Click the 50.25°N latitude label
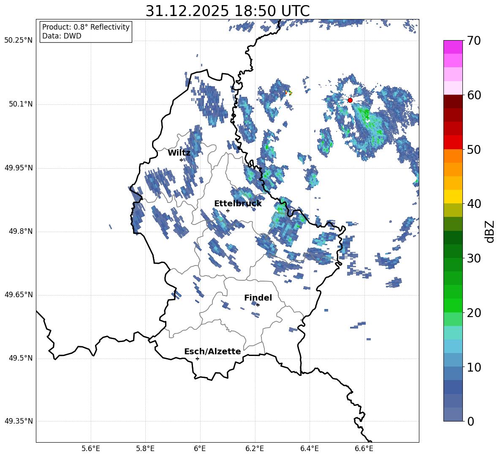 19,41
